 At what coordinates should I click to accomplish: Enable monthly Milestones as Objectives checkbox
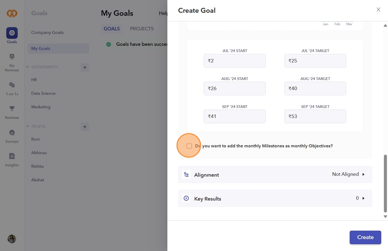coord(189,146)
